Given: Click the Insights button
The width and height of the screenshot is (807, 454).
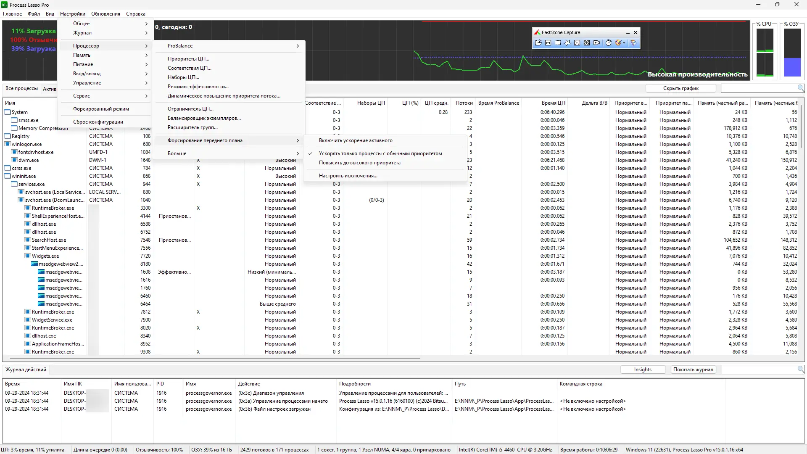Looking at the screenshot, I should 643,370.
